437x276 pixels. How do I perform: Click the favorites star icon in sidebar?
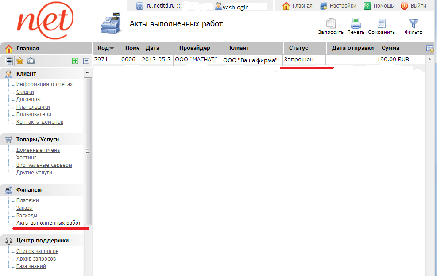pyautogui.click(x=19, y=61)
